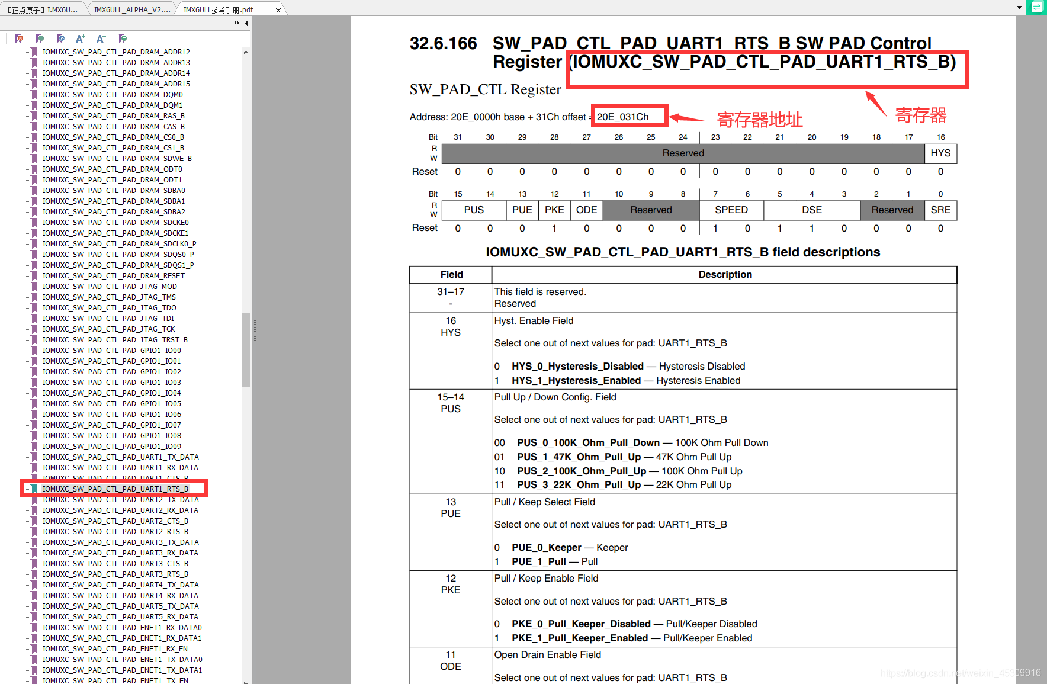Increase bookmark font size with A+ icon

[x=81, y=38]
